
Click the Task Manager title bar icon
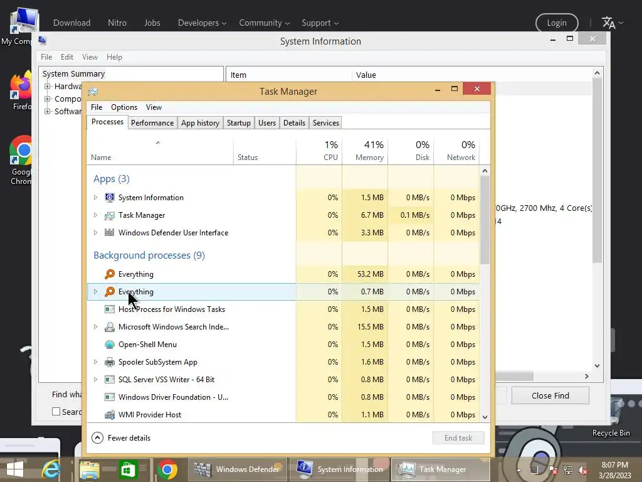93,91
